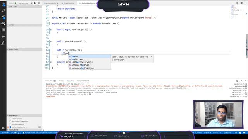Disable the Authentication.ts breakpoint
248x139 pixels.
(x=10, y=127)
